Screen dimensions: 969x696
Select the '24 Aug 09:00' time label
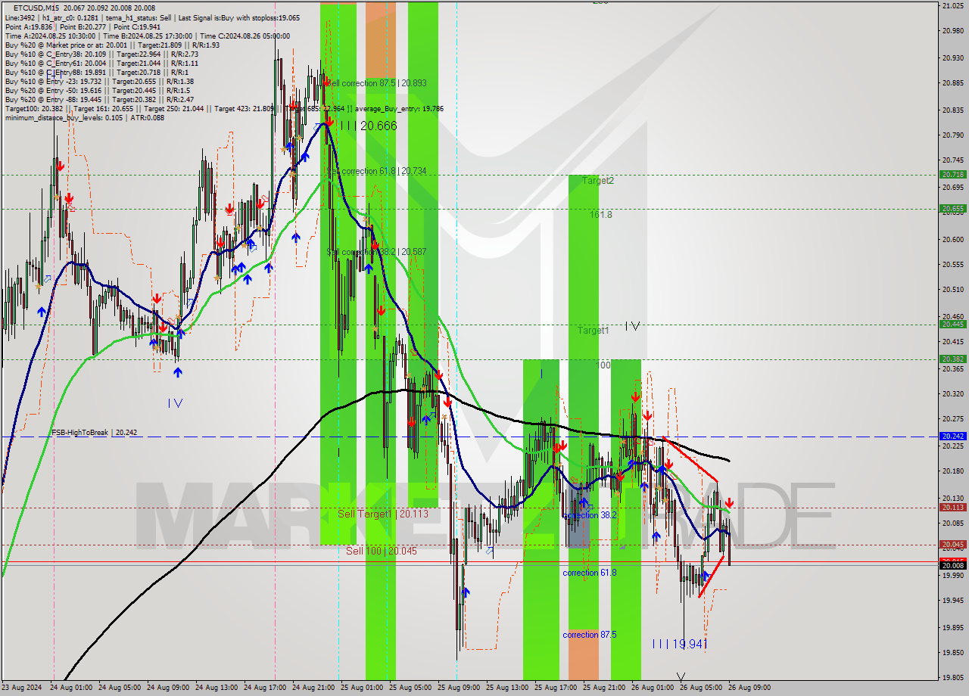[x=167, y=688]
